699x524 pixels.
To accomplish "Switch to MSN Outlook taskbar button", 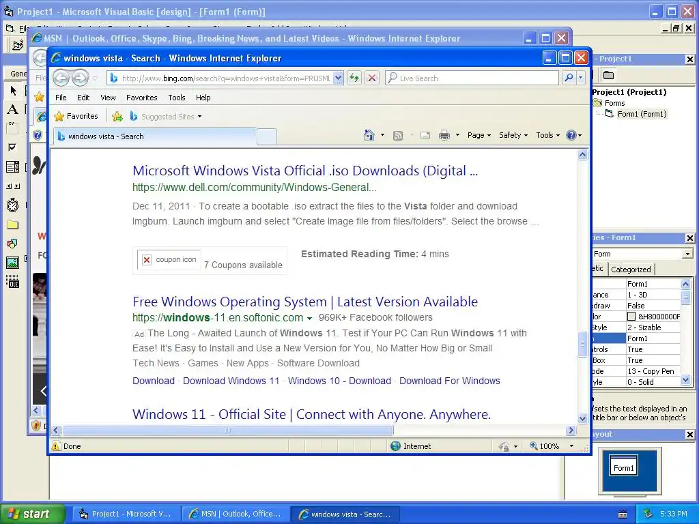I will (235, 514).
